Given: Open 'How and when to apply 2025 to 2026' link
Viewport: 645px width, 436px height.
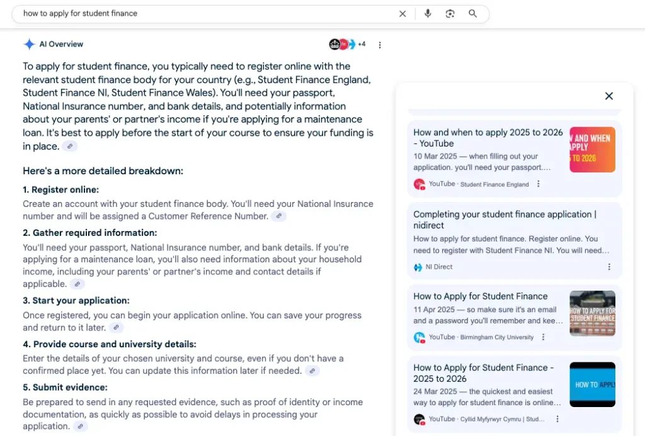Looking at the screenshot, I should click(488, 138).
